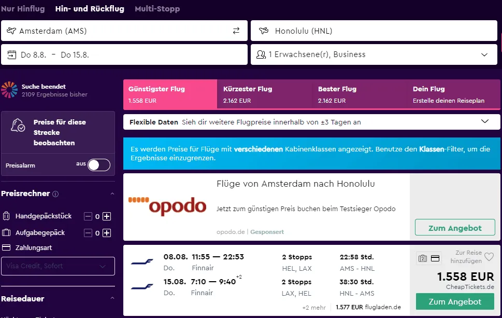502x318 pixels.
Task: Select the Nur Hinflug trip type
Action: point(23,9)
